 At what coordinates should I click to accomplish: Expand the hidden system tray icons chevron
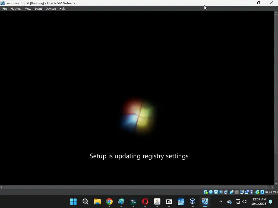click(x=221, y=201)
